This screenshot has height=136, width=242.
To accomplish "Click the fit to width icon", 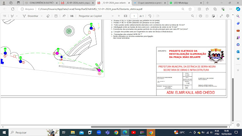I will point(126,16).
